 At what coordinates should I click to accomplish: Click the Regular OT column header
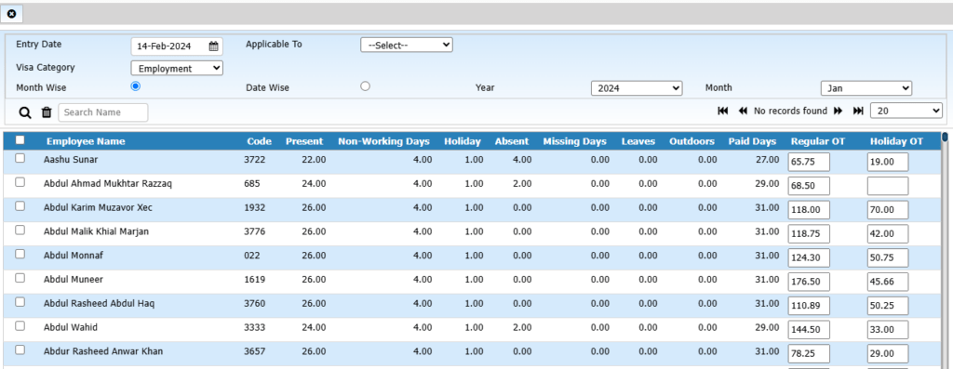pyautogui.click(x=818, y=141)
